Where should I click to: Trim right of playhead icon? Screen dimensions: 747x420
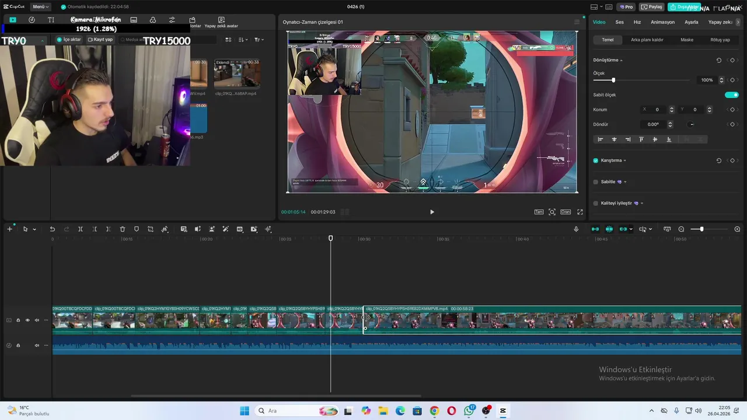(109, 229)
